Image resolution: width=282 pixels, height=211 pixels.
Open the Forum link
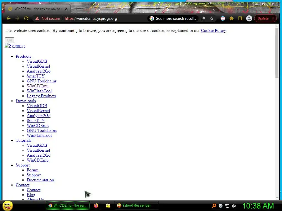pos(32,170)
